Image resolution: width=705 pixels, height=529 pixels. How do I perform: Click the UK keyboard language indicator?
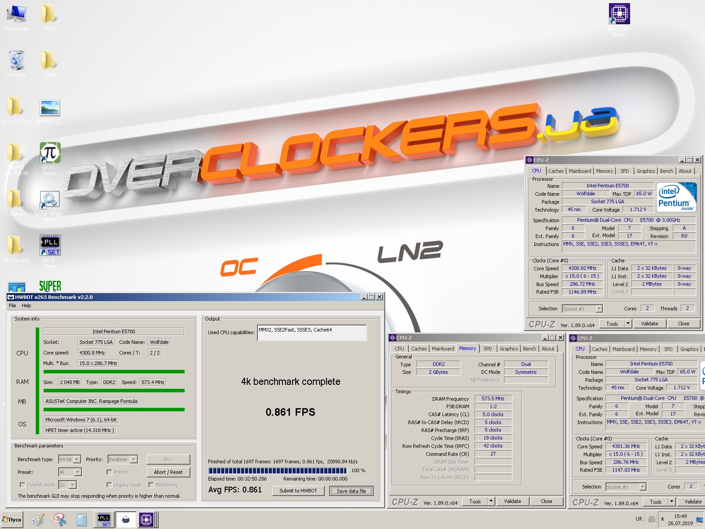(638, 519)
